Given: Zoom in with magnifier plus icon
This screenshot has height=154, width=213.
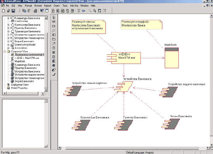Looking at the screenshot, I should tap(90, 11).
